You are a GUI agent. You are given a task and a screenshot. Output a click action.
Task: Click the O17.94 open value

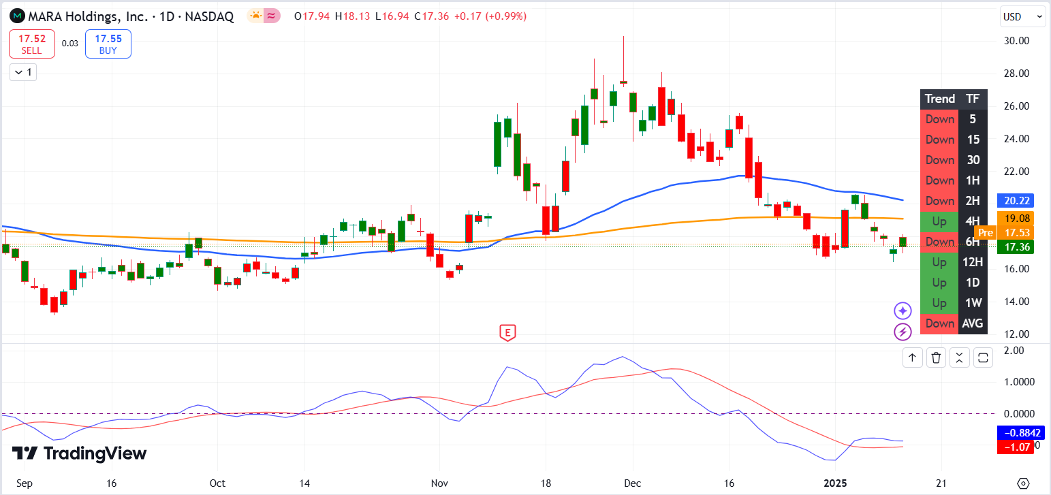(312, 16)
